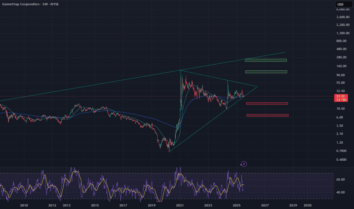Click the 480.00 price axis label
The width and height of the screenshot is (354, 209).
341,49
